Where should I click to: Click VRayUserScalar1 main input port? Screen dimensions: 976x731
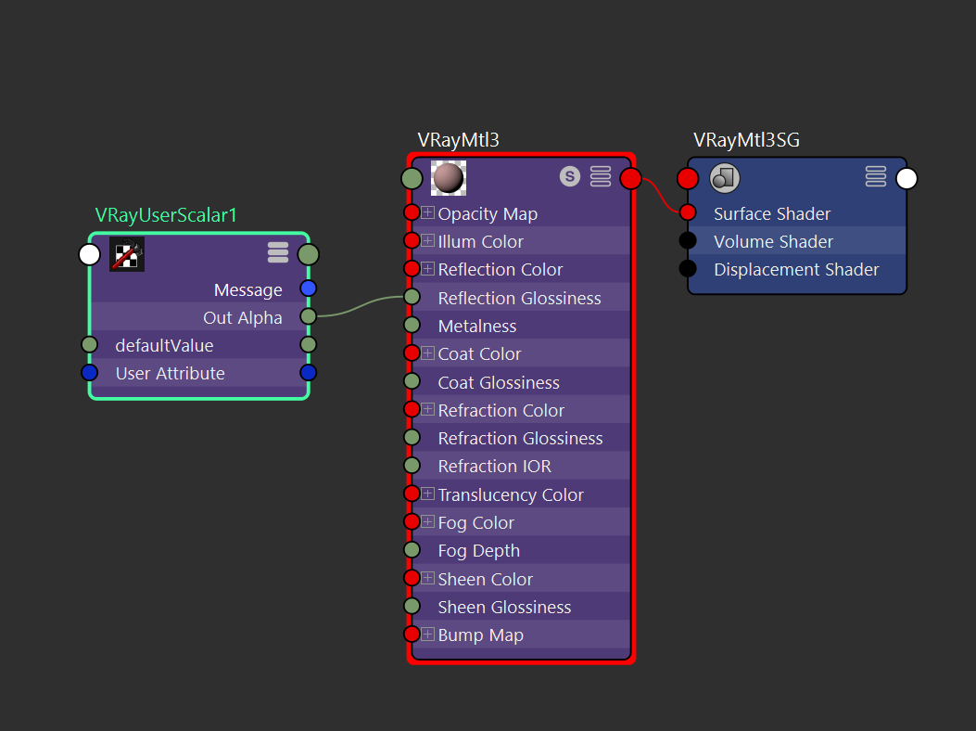90,254
